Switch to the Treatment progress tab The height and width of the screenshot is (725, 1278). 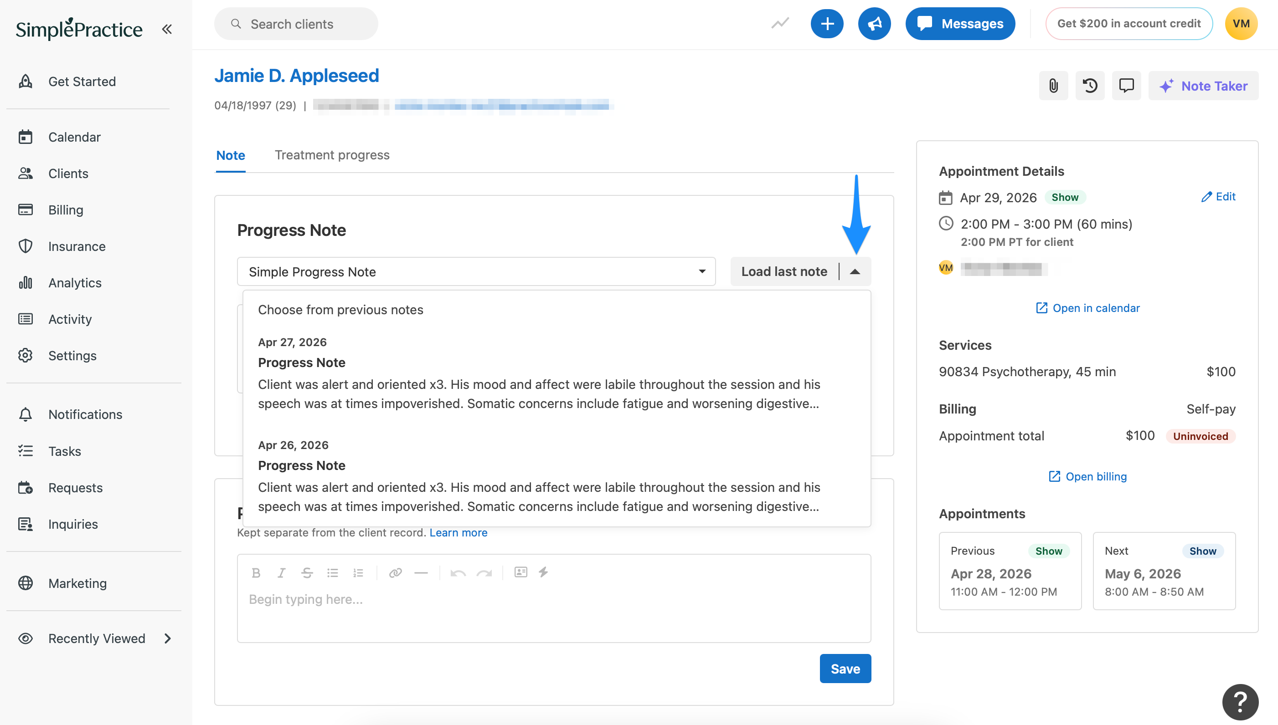pyautogui.click(x=332, y=155)
